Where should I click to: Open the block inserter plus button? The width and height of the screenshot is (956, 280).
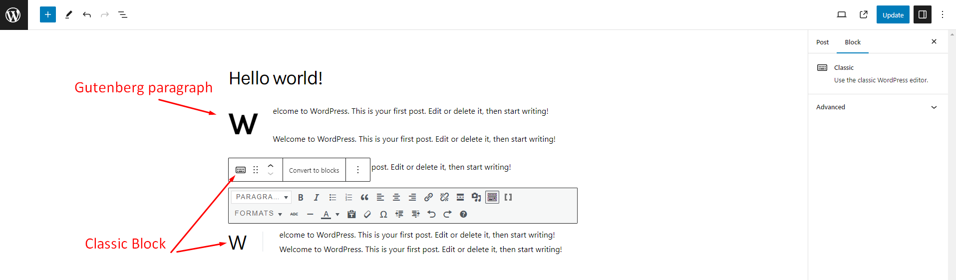[x=48, y=14]
